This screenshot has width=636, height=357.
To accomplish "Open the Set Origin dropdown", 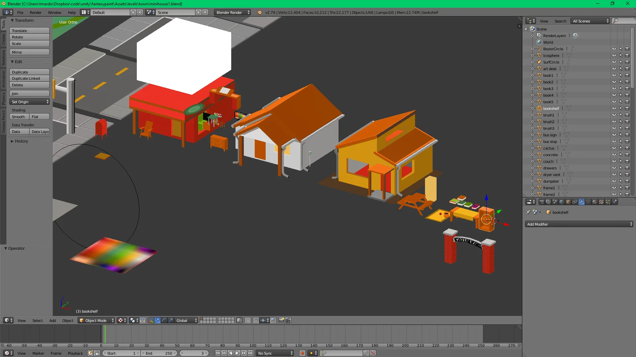I will click(x=29, y=102).
